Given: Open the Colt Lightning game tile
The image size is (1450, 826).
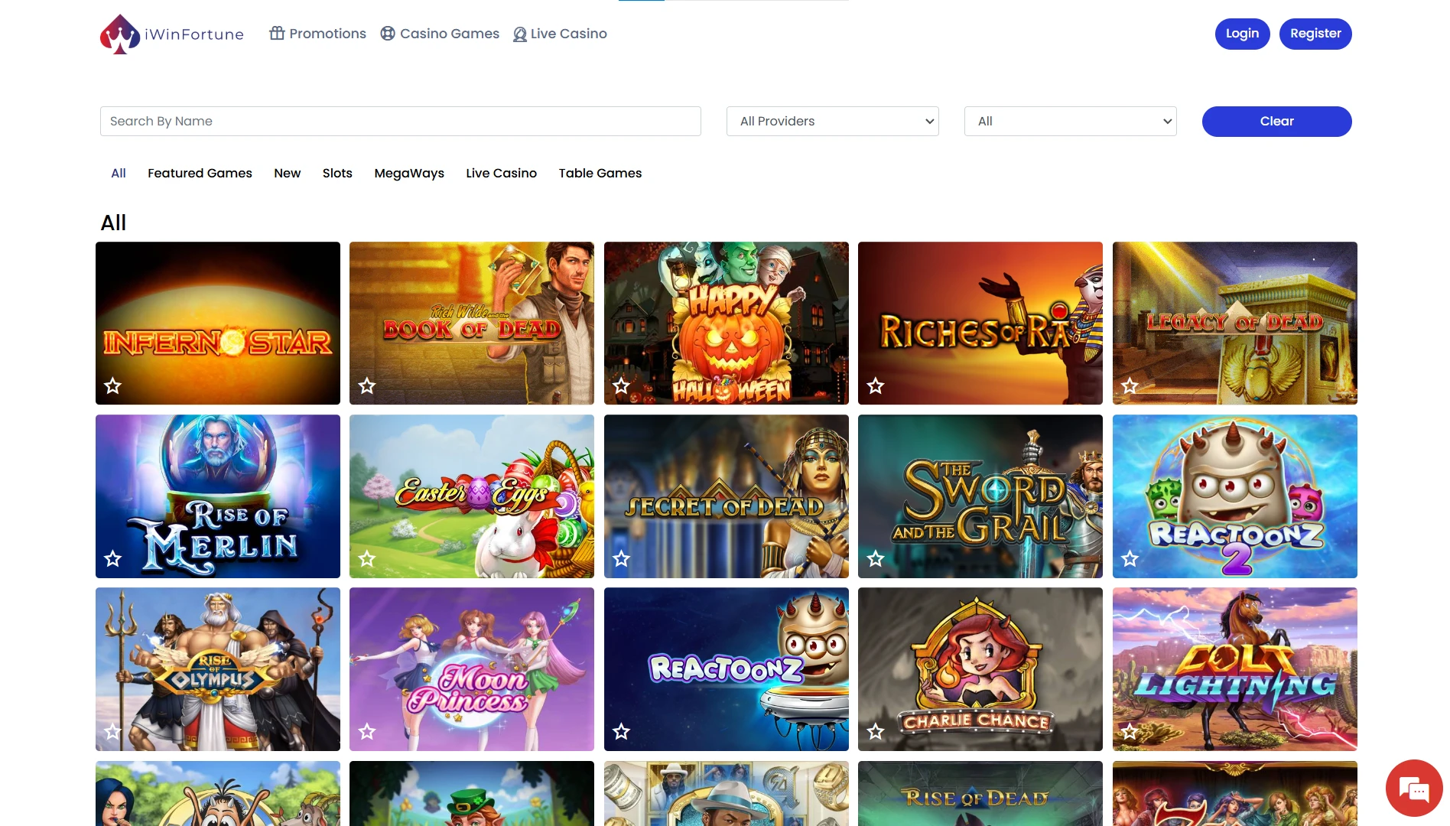Looking at the screenshot, I should [1235, 669].
